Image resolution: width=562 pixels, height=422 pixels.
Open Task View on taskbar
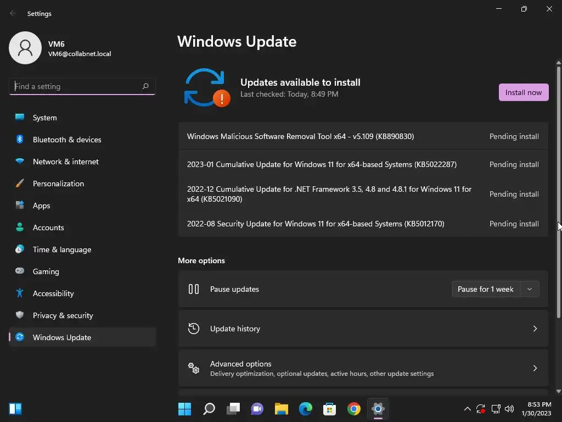tap(233, 409)
